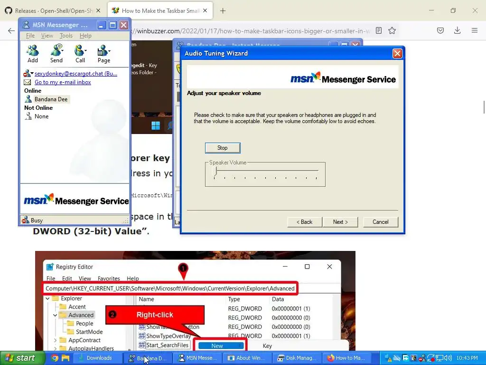Click the Busy icon in Messenger status bar
Screen dimensions: 486x365
point(25,220)
